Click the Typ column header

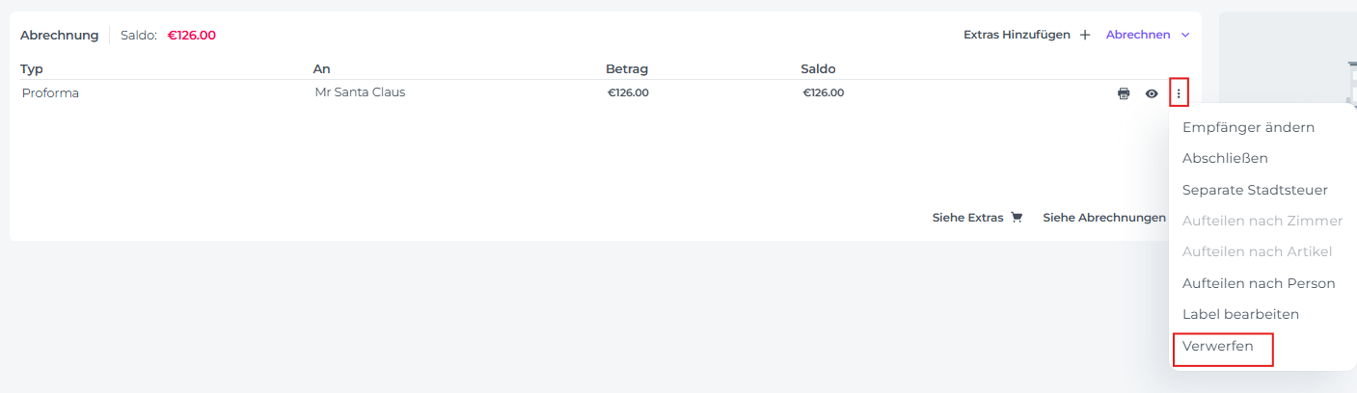[x=32, y=69]
